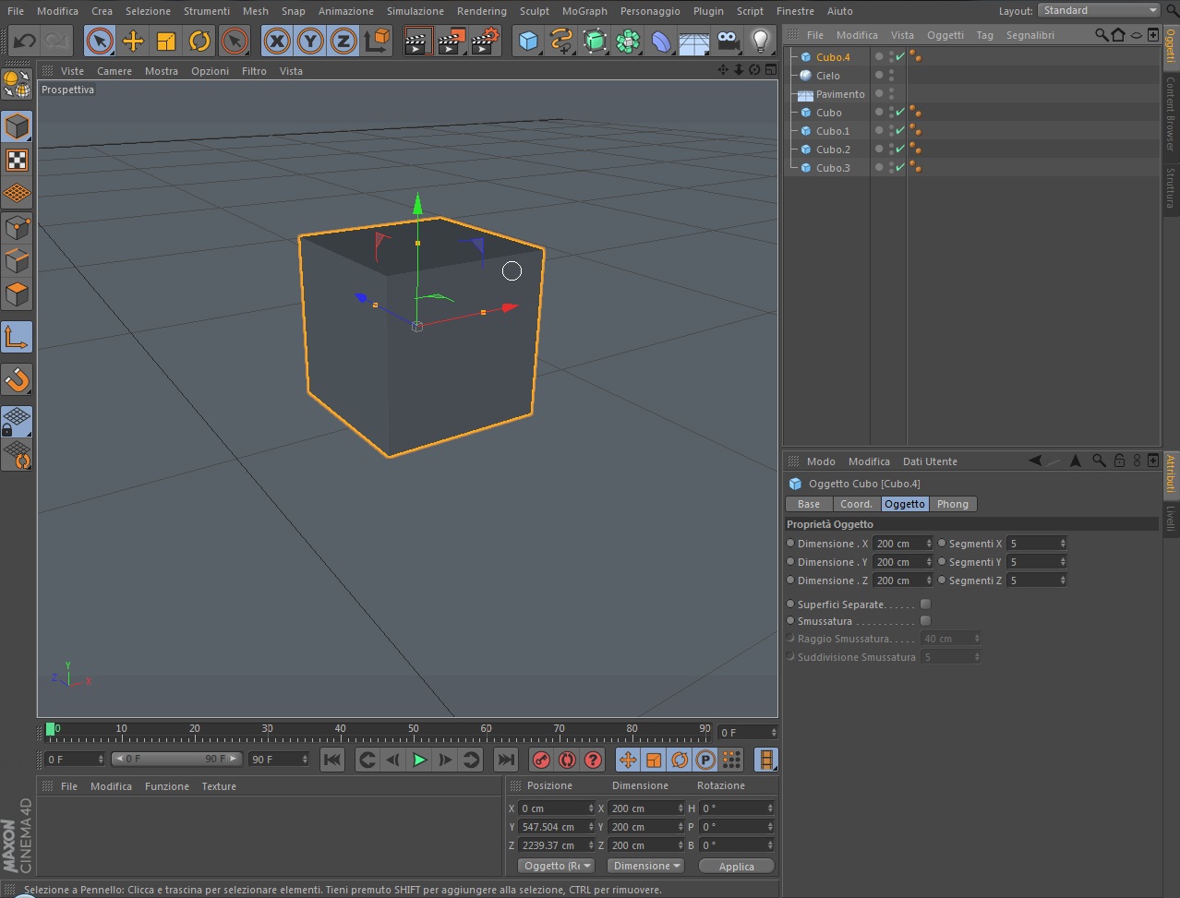Toggle X axis lock
1180x898 pixels.
point(277,41)
